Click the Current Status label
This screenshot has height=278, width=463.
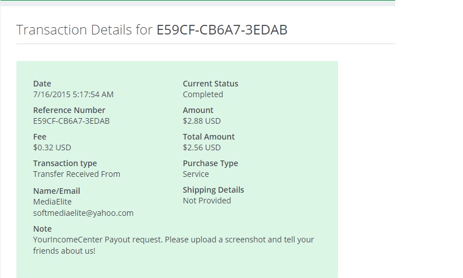[210, 84]
